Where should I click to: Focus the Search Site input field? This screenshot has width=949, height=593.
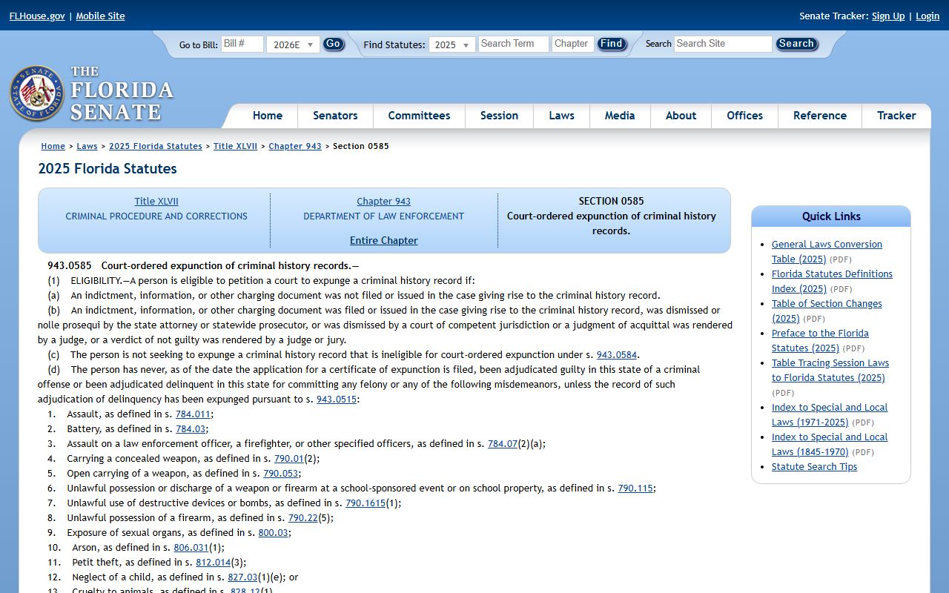point(723,44)
